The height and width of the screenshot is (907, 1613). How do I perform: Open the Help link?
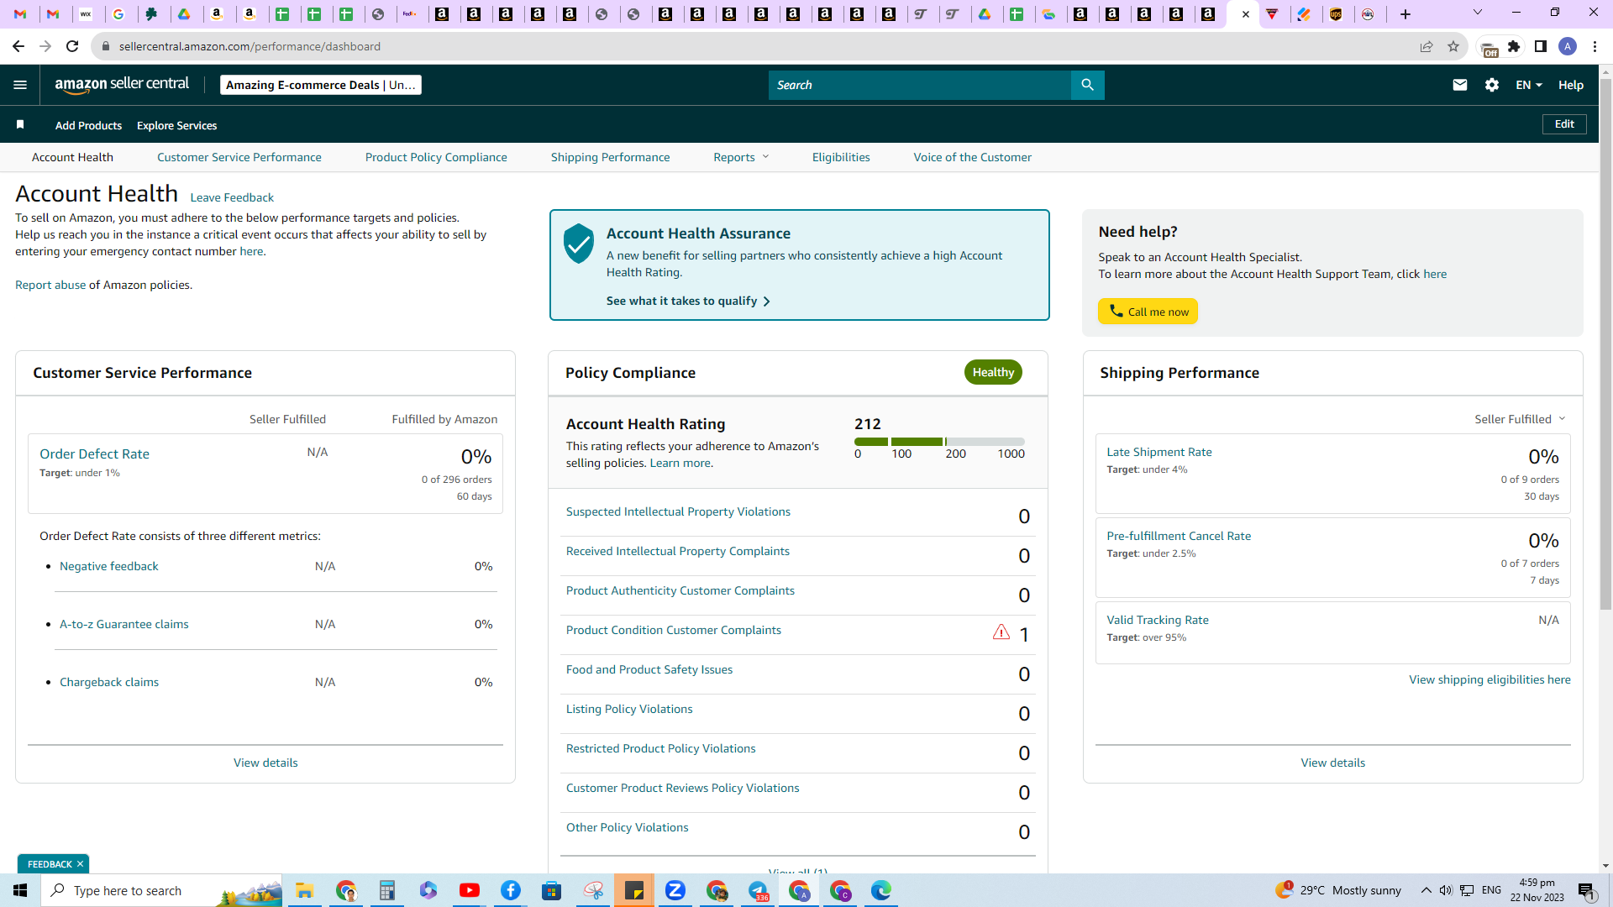pos(1571,85)
